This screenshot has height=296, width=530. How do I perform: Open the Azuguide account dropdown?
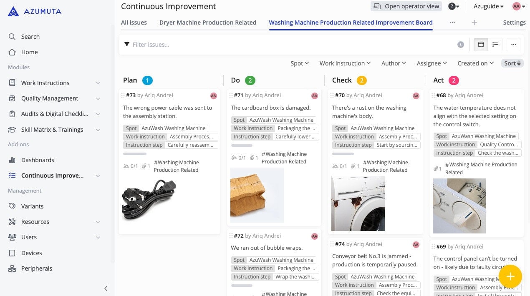pos(488,6)
